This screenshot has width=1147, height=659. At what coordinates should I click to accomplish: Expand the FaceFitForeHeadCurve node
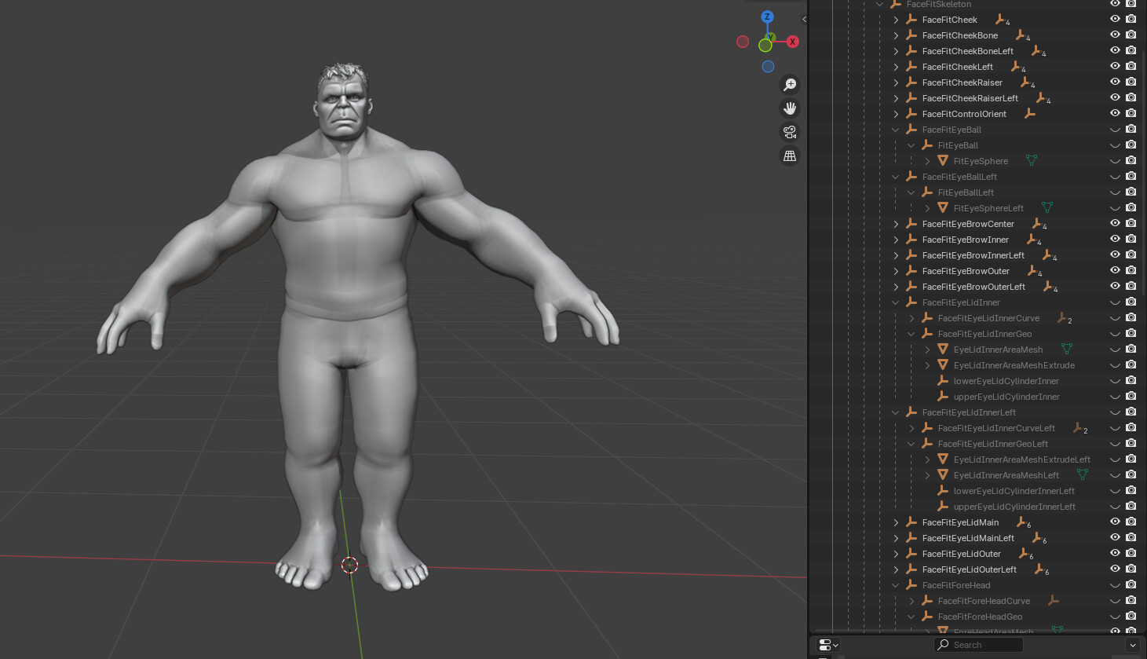tap(911, 601)
